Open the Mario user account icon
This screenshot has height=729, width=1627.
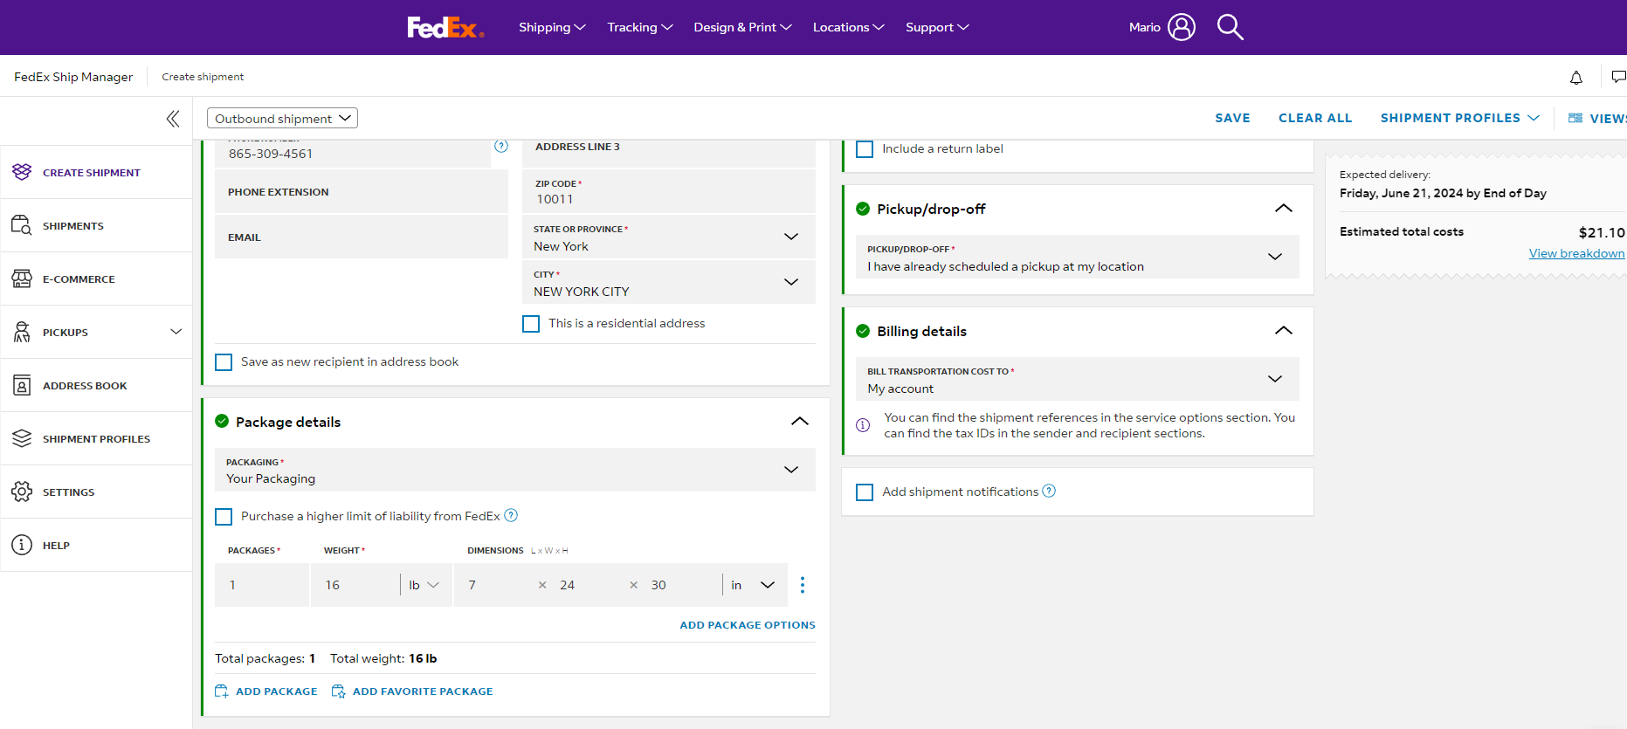(1182, 27)
